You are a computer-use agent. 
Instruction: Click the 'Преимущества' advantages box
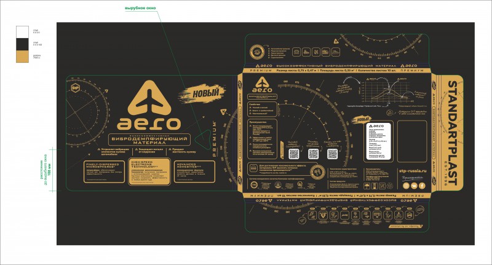click(263, 139)
